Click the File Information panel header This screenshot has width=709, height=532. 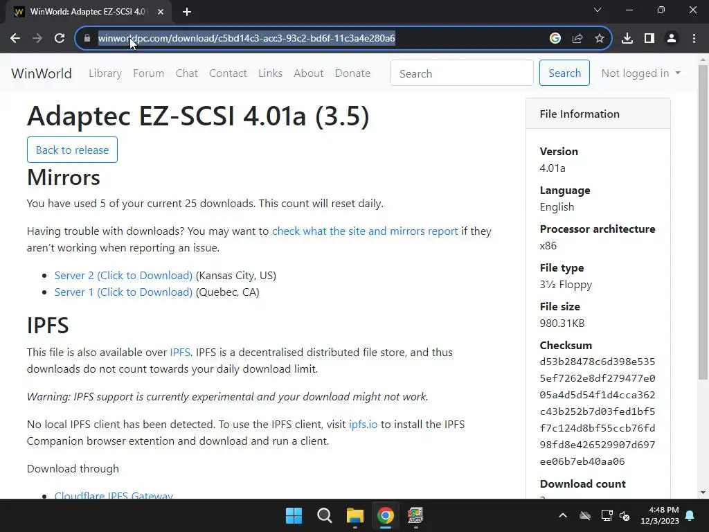click(x=598, y=114)
